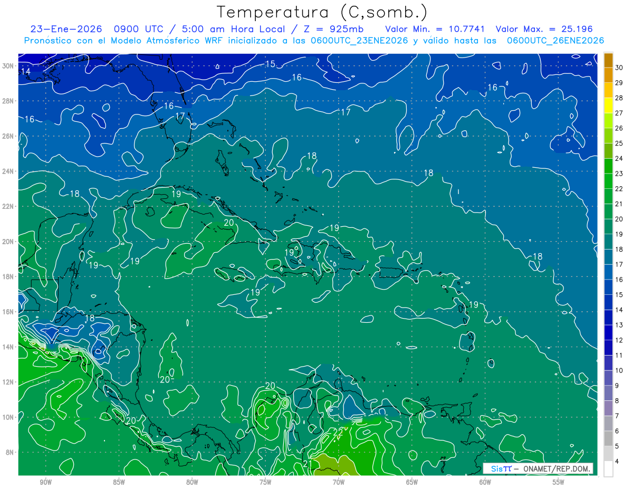633x489 pixels.
Task: Click the '23' label on the color scale
Action: pyautogui.click(x=619, y=174)
